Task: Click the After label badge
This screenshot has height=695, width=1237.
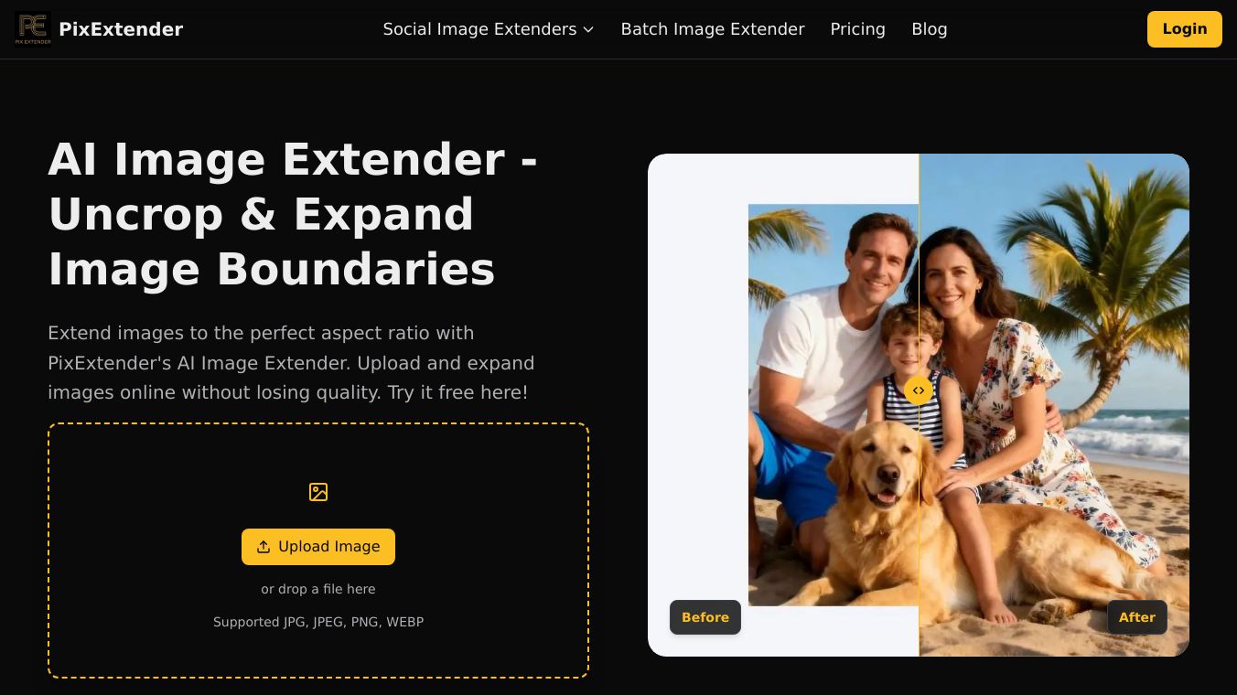Action: [x=1137, y=617]
